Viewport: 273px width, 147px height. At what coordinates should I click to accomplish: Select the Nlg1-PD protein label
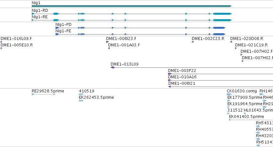64,24
